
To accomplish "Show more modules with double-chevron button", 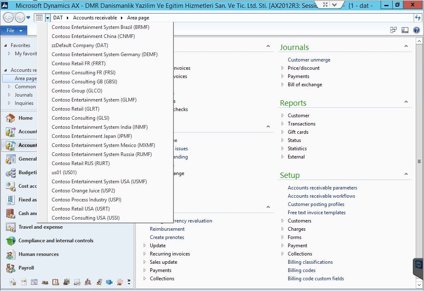I will (129, 282).
